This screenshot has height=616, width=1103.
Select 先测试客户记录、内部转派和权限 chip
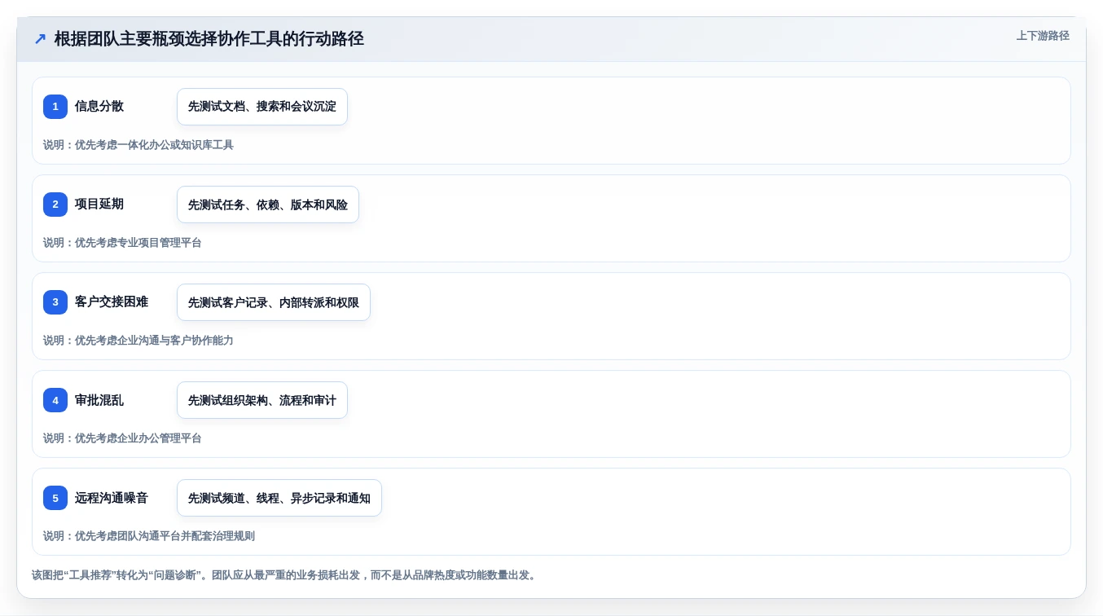(x=274, y=302)
